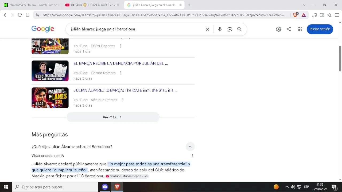The width and height of the screenshot is (342, 192).
Task: Bookmark this page using the bookmark icon
Action: tap(28, 15)
